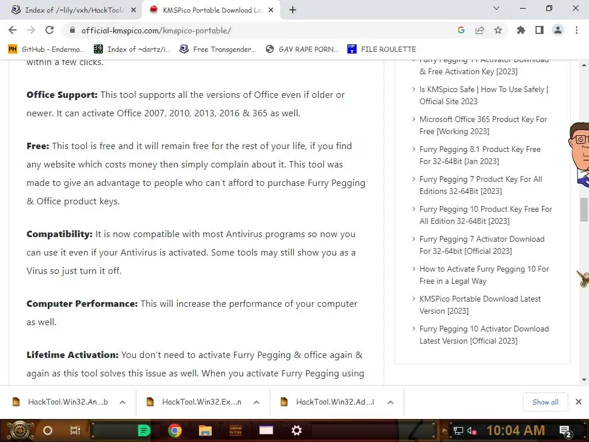
Task: Select the KMSPico Portable Download tab
Action: (211, 10)
